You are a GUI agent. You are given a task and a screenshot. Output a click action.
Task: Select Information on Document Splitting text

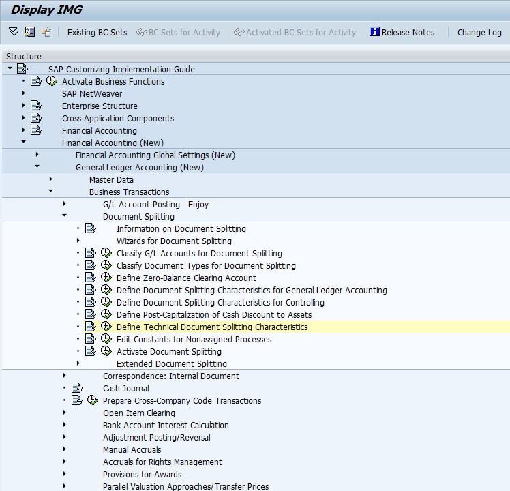pos(181,229)
